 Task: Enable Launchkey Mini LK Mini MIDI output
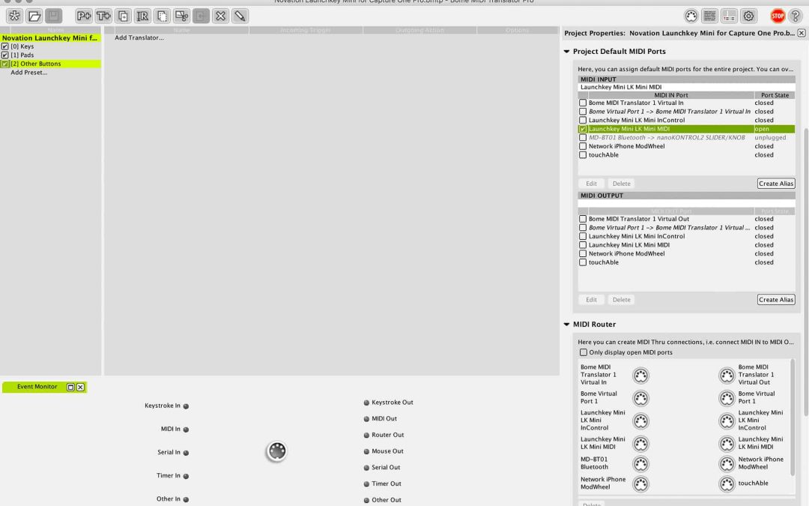pos(583,245)
